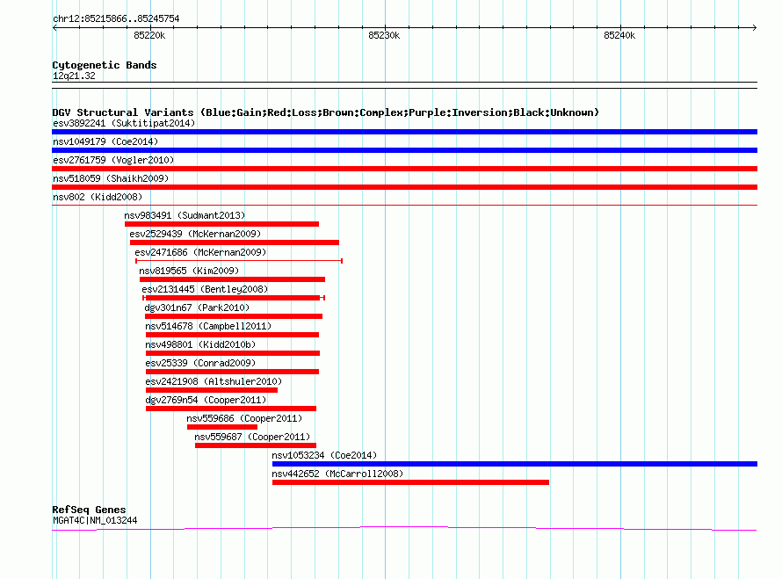Click the red bar under nsv514678
This screenshot has height=579, width=782.
point(233,335)
